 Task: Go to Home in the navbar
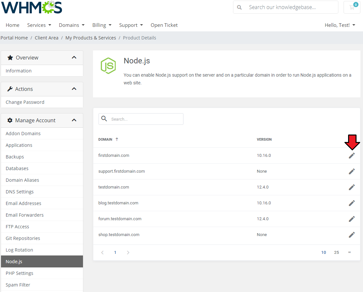coord(13,25)
